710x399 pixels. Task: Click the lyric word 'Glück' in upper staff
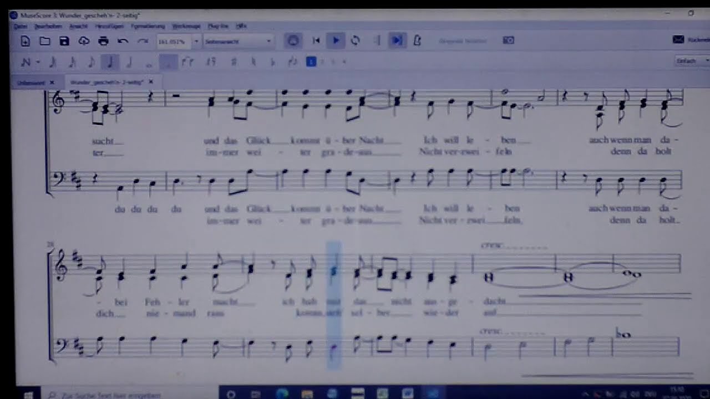point(259,140)
